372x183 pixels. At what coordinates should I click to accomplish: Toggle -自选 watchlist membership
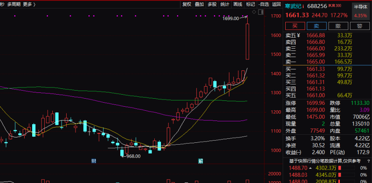(264, 4)
